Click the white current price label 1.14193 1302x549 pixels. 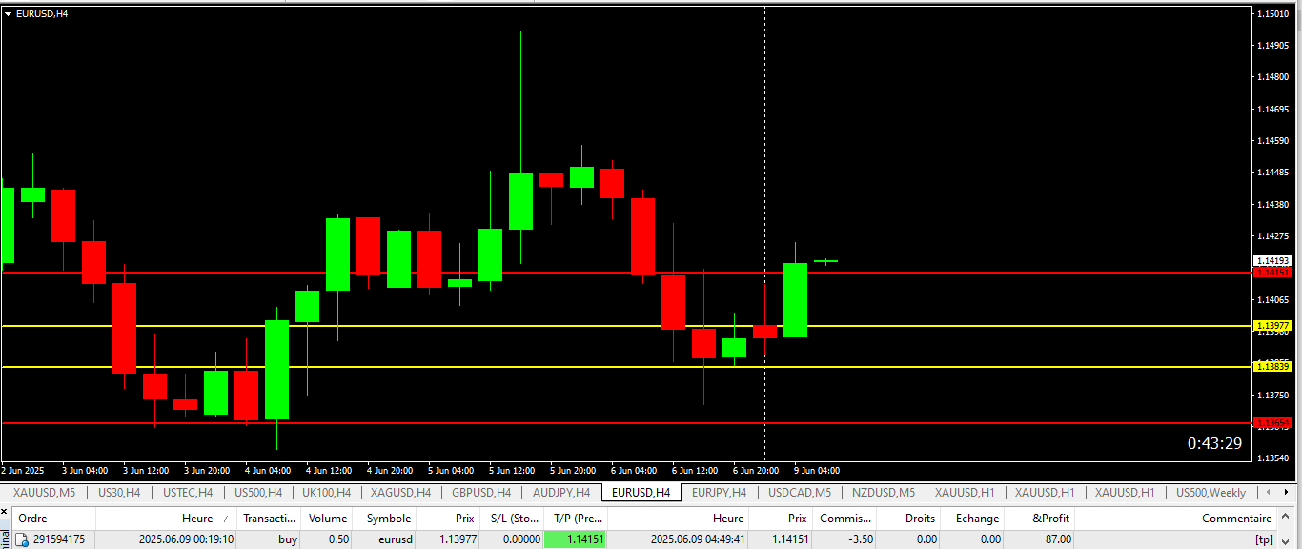tap(1272, 260)
